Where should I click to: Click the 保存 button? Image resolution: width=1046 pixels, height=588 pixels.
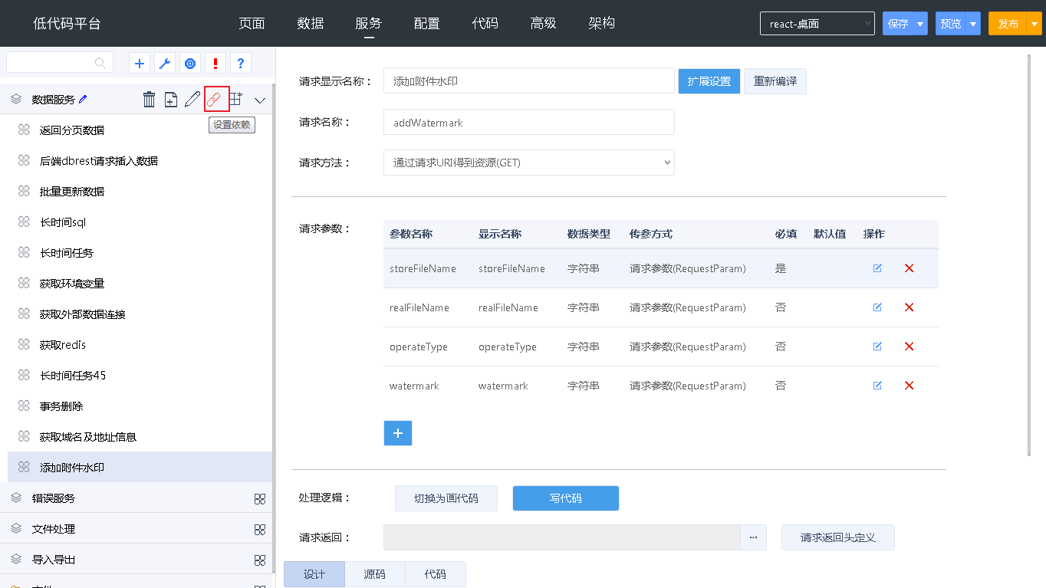(898, 24)
